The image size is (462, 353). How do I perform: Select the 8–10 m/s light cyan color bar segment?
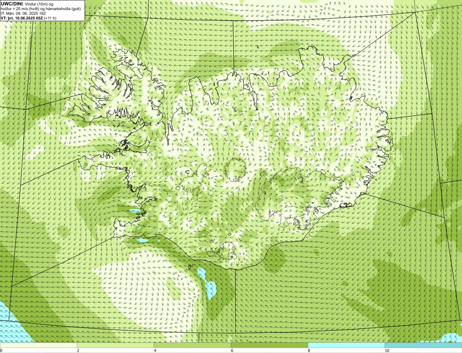coord(346,345)
